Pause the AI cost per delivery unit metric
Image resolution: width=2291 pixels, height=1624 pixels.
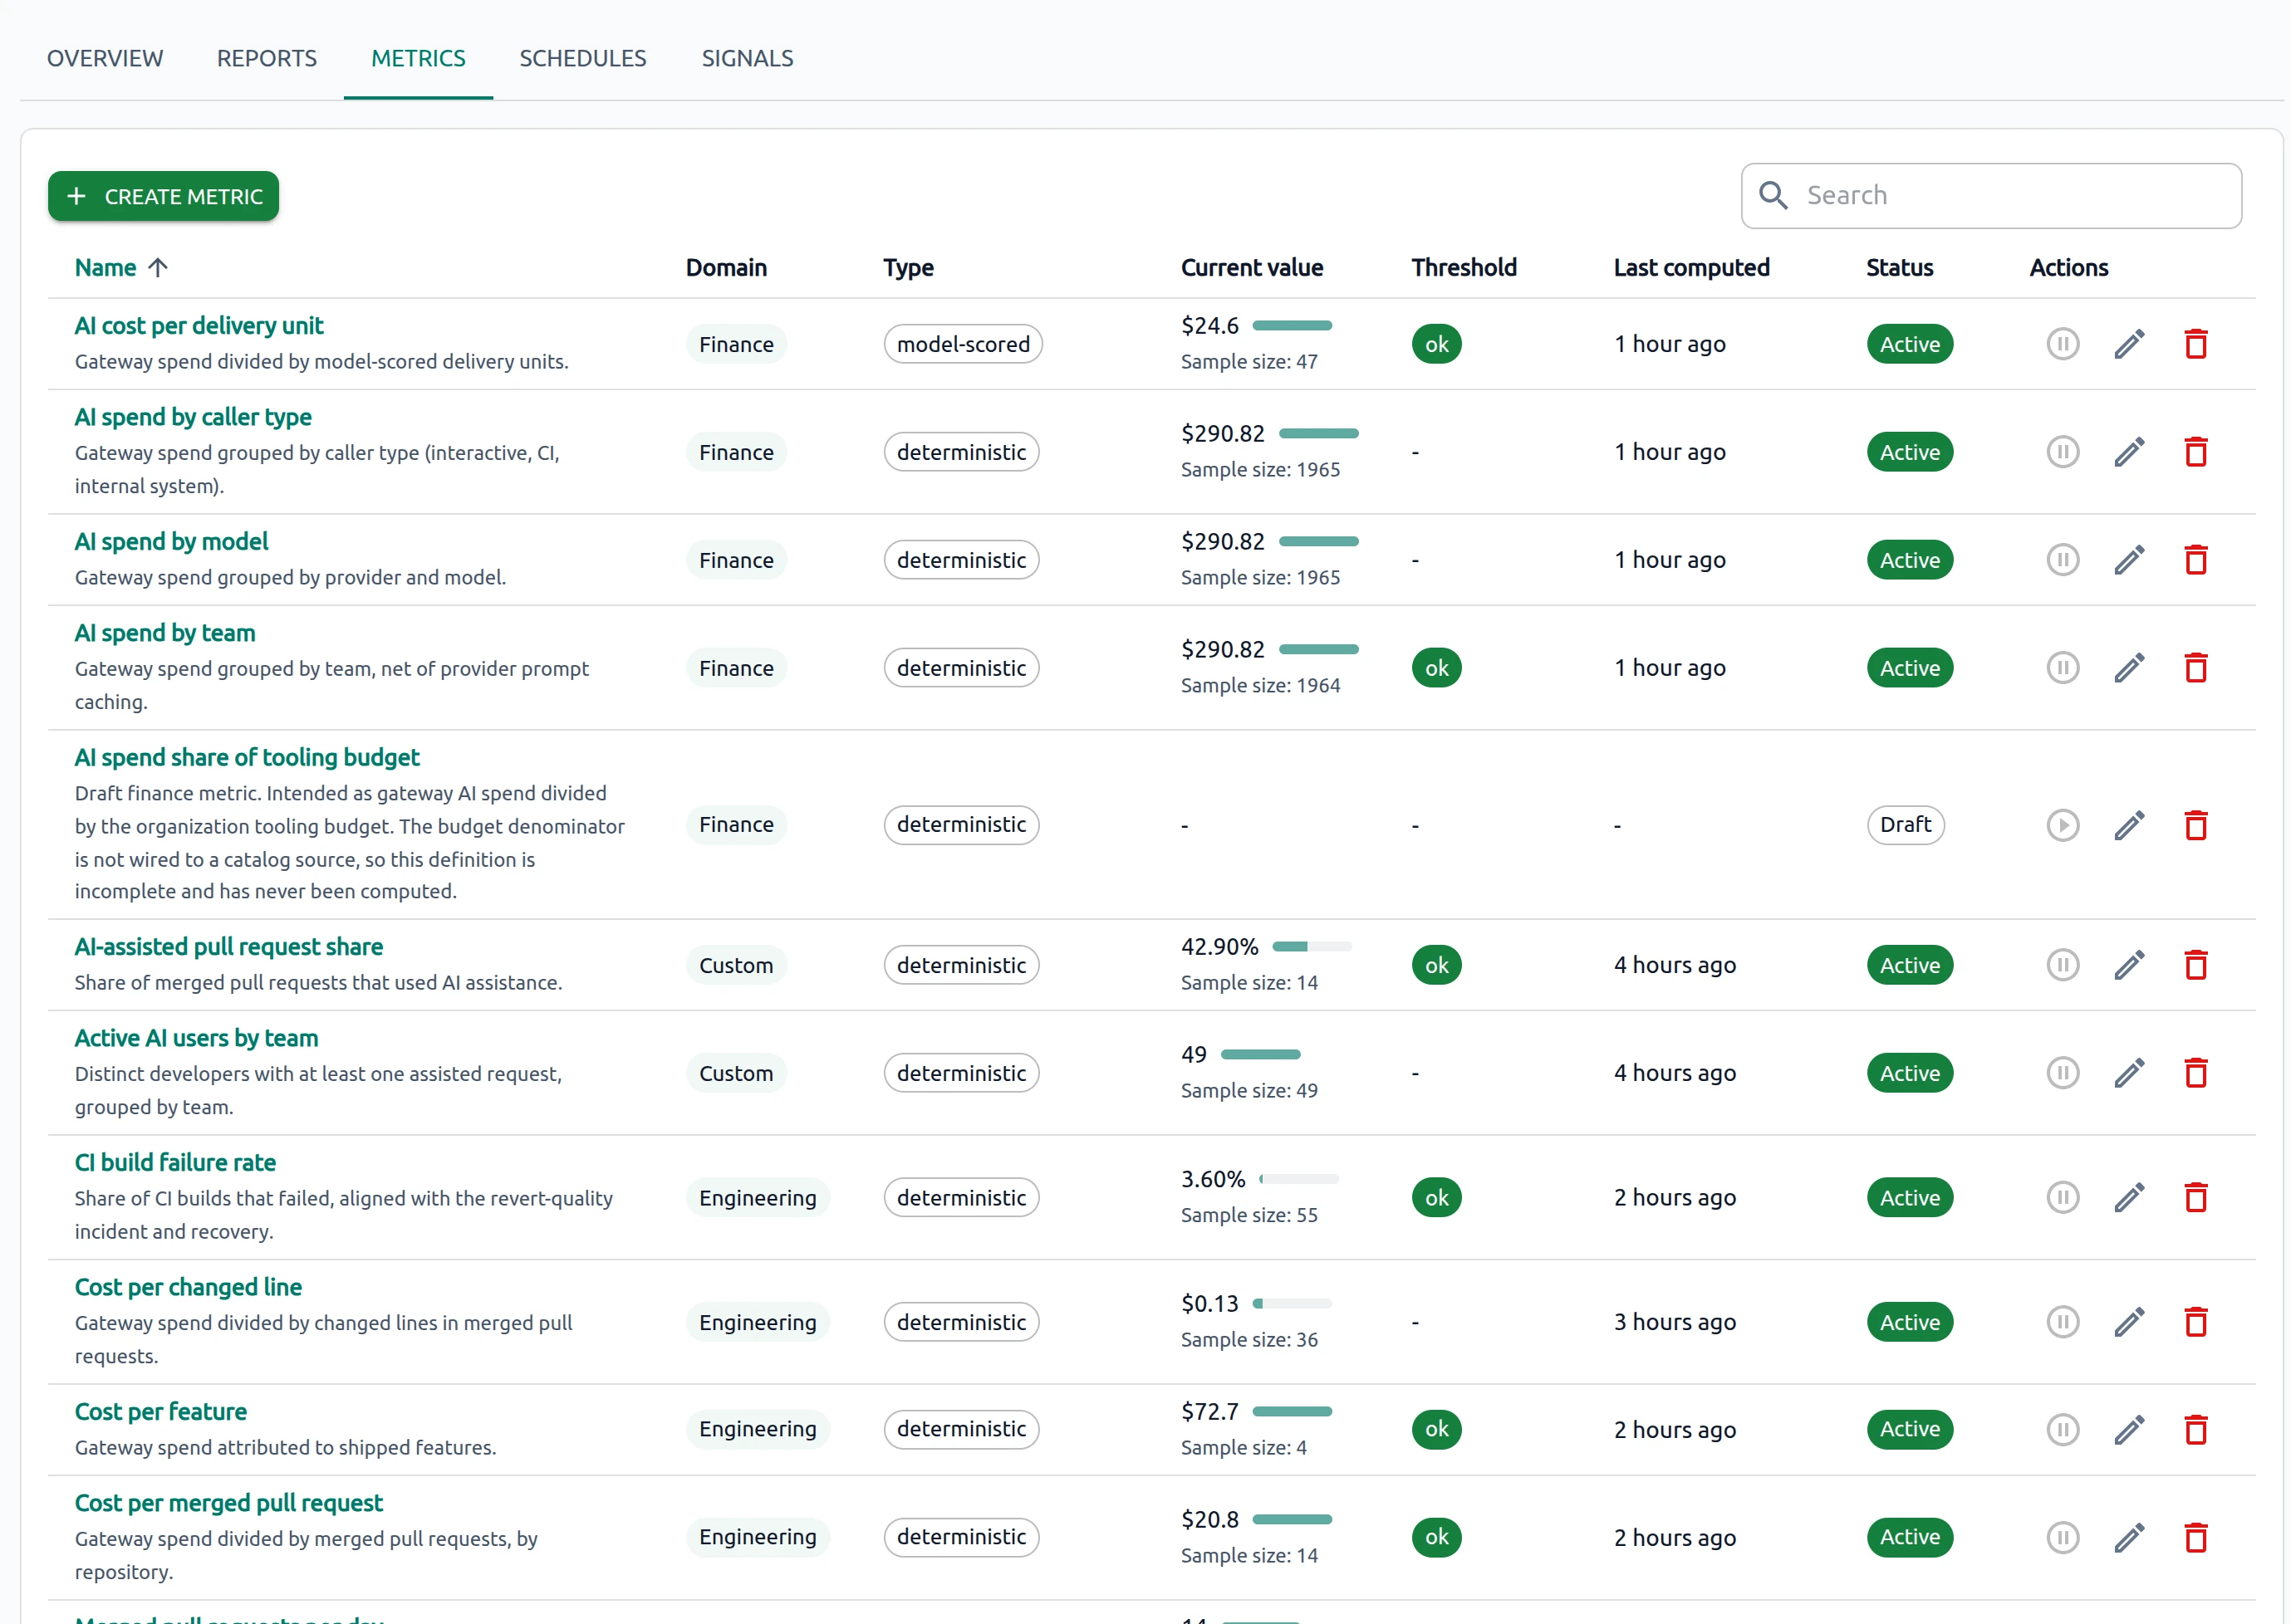click(2062, 344)
